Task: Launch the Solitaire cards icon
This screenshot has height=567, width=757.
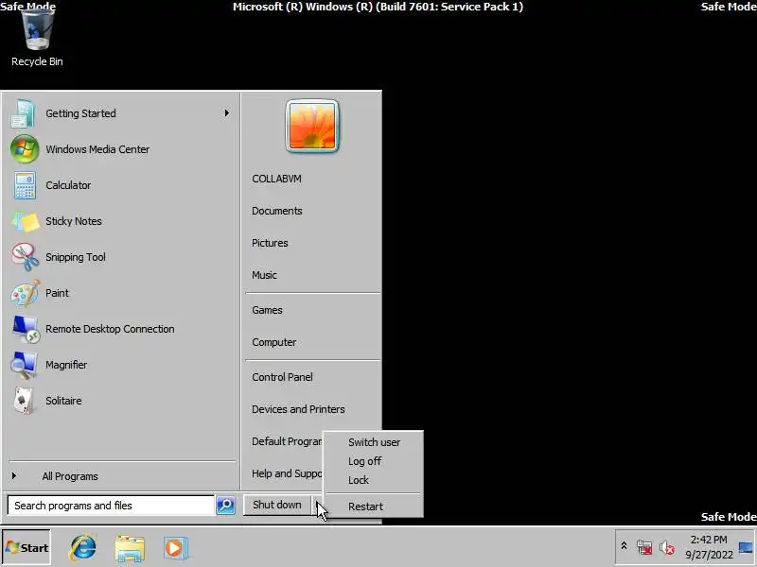Action: point(25,401)
